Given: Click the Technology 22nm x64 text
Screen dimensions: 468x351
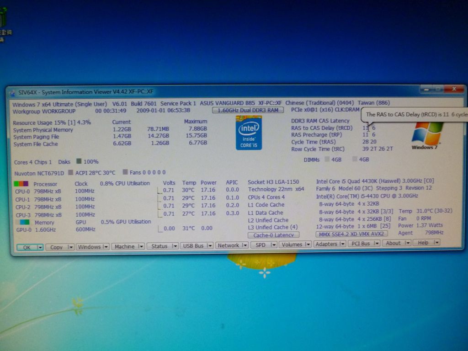Looking at the screenshot, I should (276, 189).
